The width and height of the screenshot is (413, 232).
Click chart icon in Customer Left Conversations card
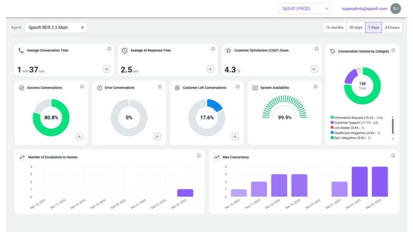(x=235, y=137)
